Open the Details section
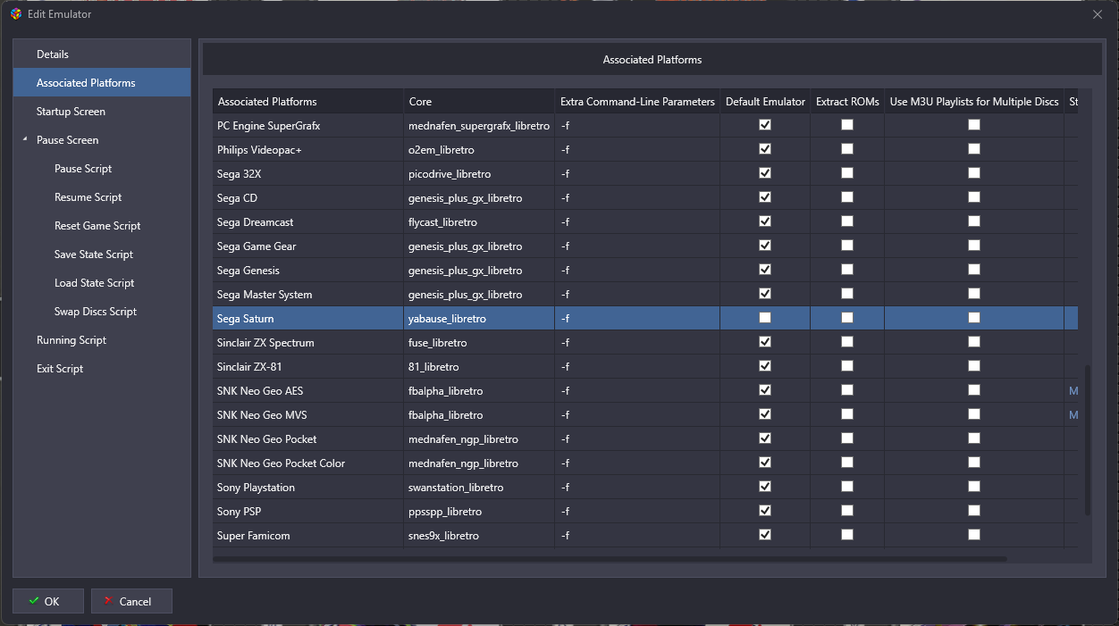Image resolution: width=1119 pixels, height=626 pixels. pos(102,54)
